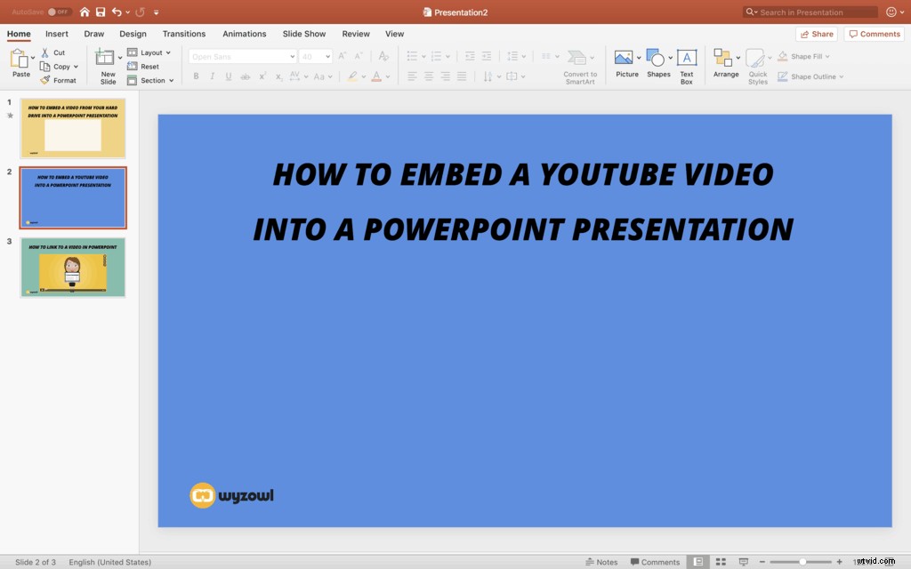Switch to Slide Sorter view in status bar
This screenshot has height=569, width=911.
point(720,561)
